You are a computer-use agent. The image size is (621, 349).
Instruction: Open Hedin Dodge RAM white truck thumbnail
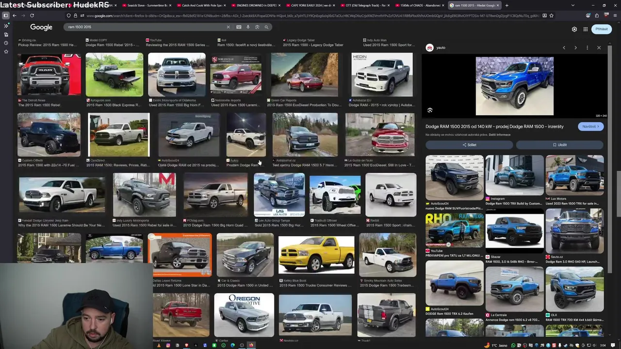[382, 75]
